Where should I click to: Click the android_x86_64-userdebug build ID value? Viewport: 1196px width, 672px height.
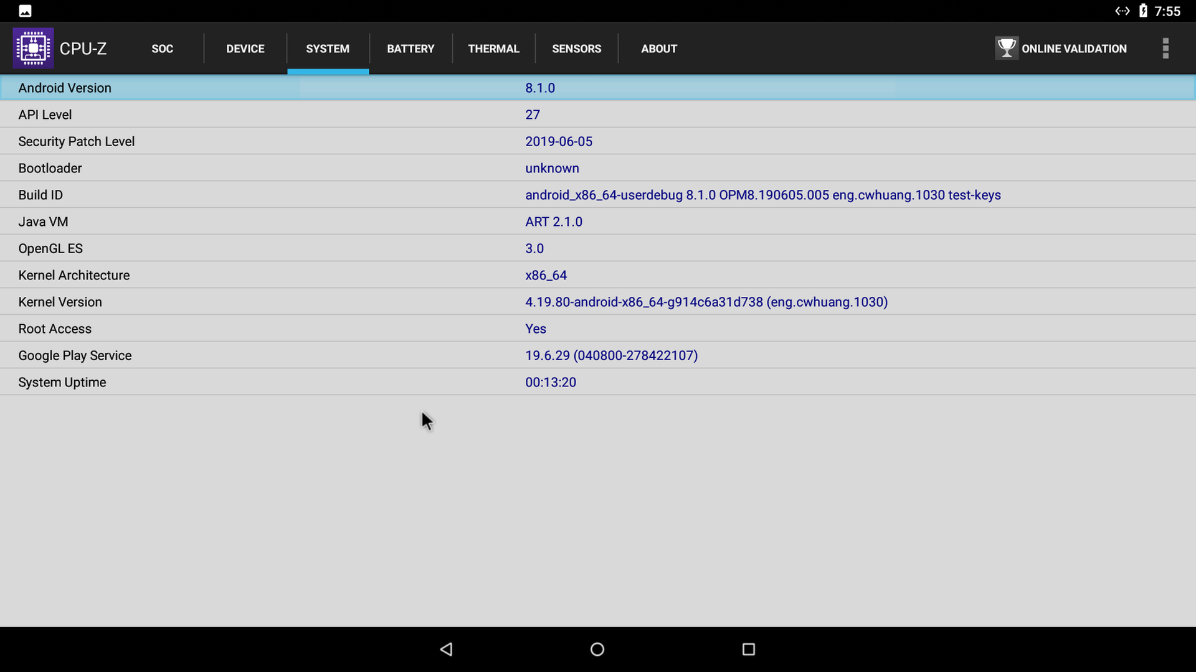pyautogui.click(x=763, y=195)
